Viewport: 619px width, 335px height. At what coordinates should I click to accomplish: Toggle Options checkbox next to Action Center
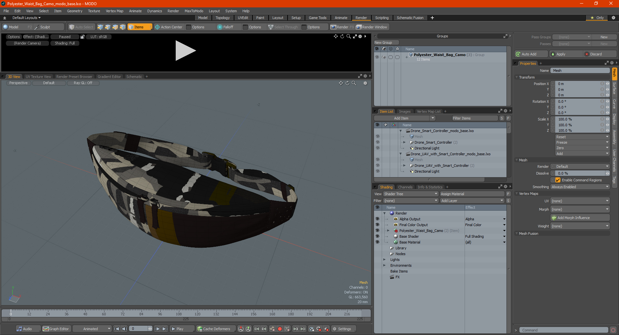tap(189, 27)
